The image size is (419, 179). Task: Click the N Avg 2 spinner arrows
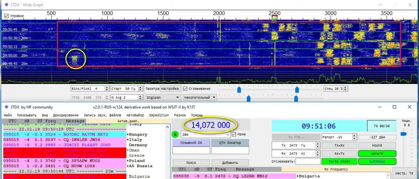click(x=140, y=98)
